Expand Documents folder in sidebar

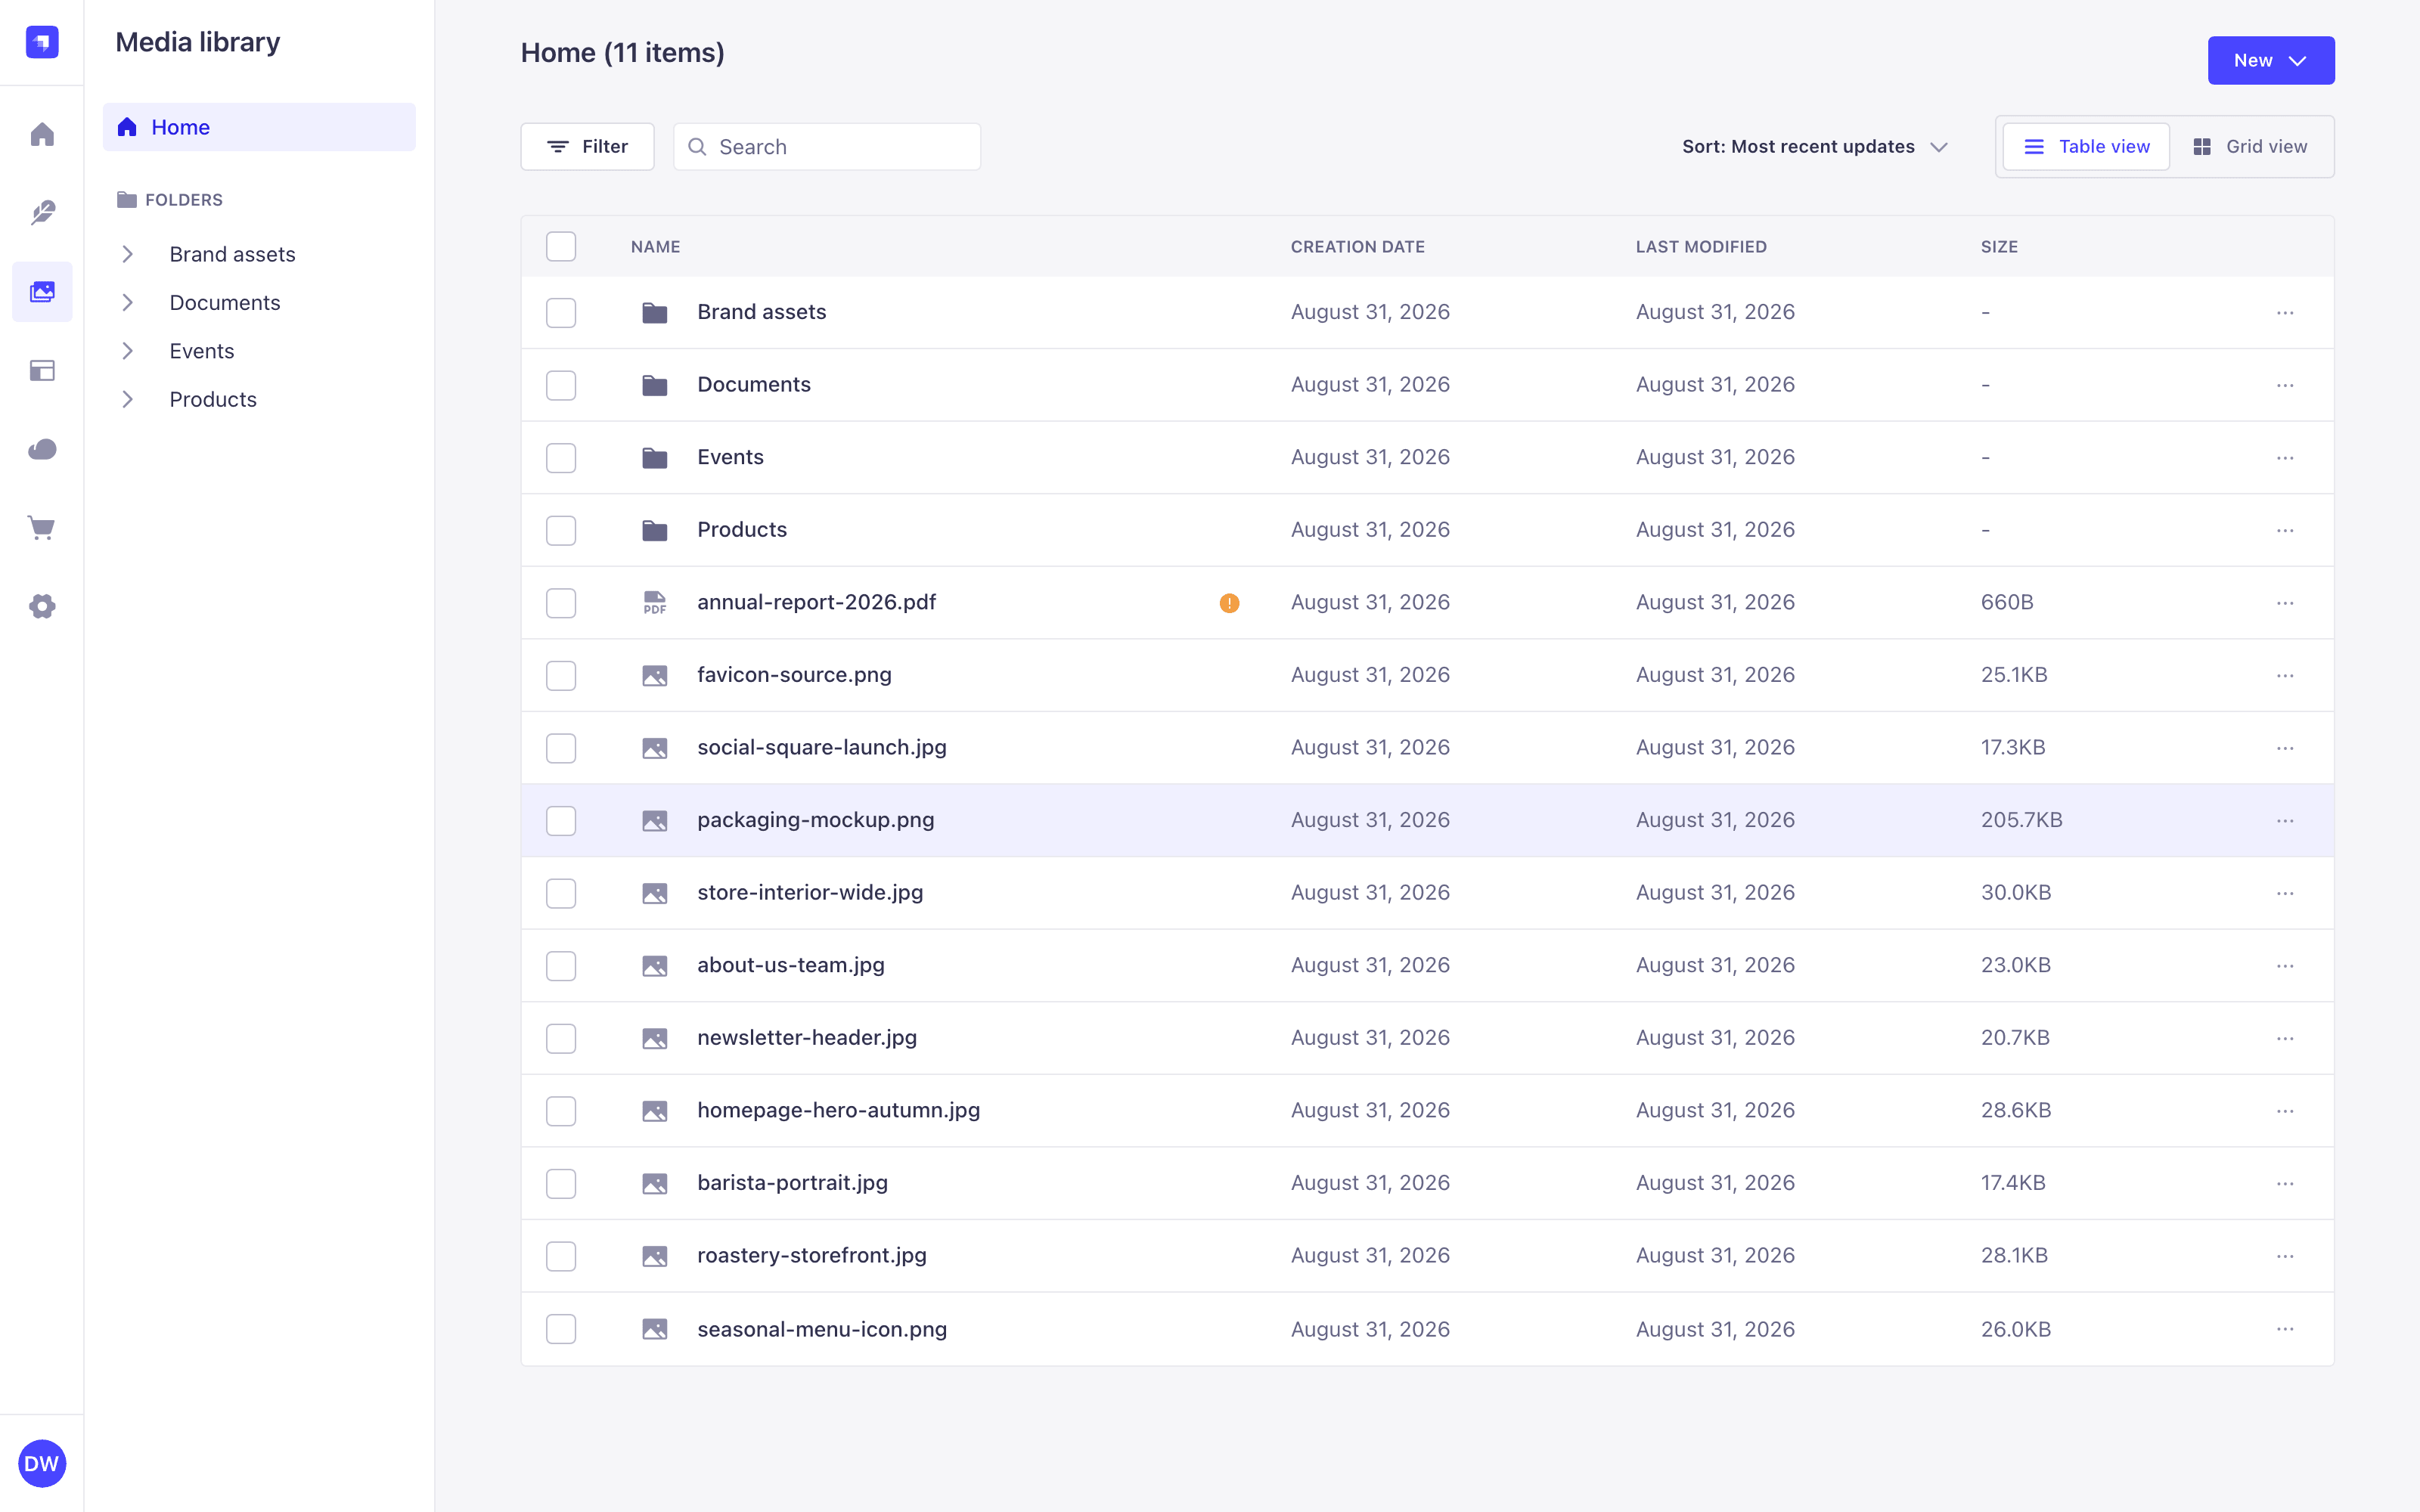tap(128, 302)
